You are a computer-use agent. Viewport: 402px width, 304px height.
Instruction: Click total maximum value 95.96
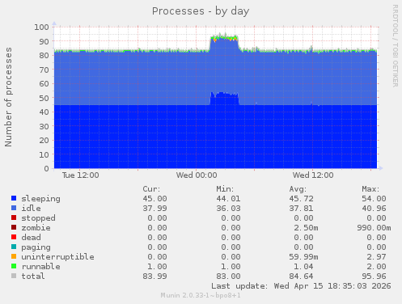click(374, 277)
